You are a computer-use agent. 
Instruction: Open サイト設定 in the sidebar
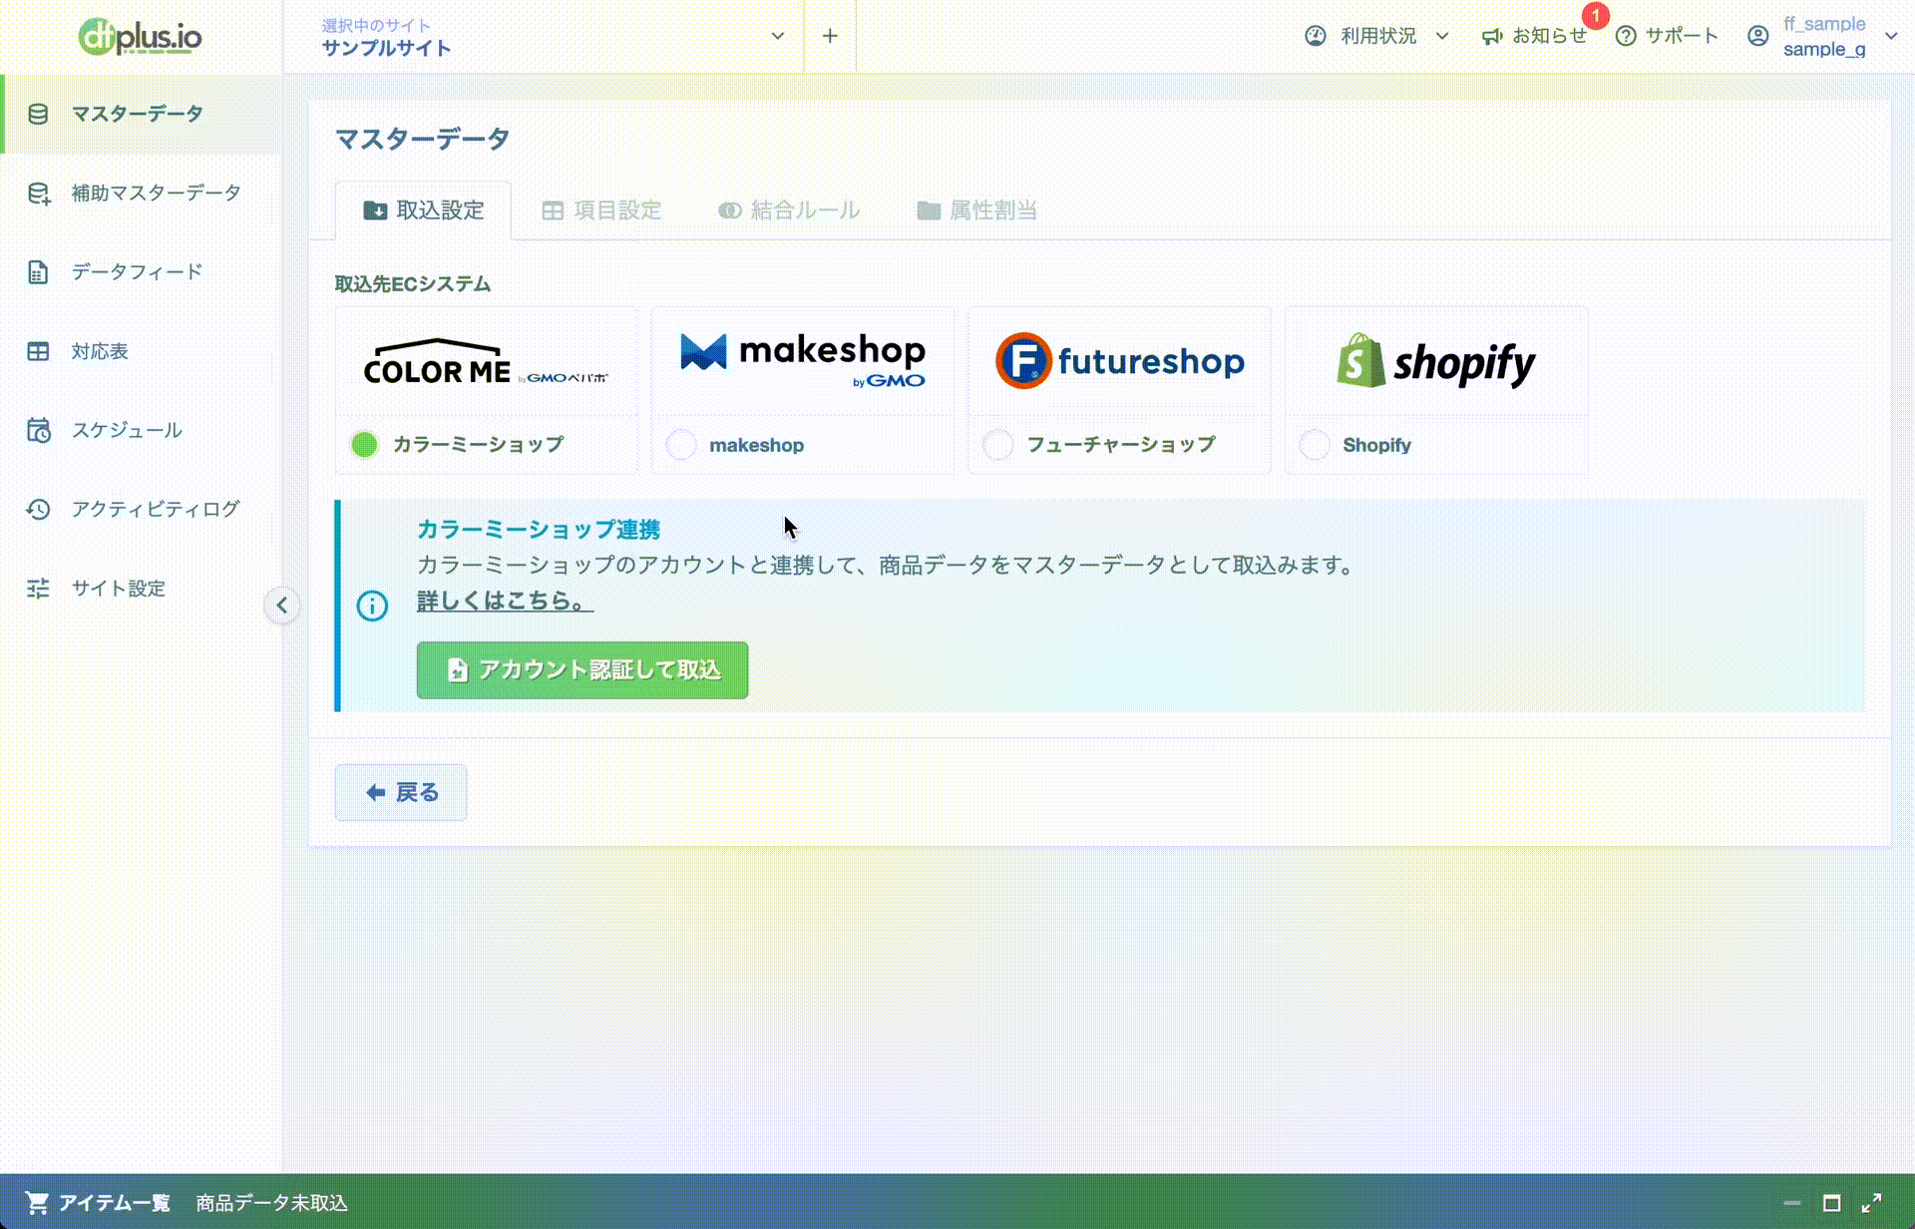[x=142, y=589]
